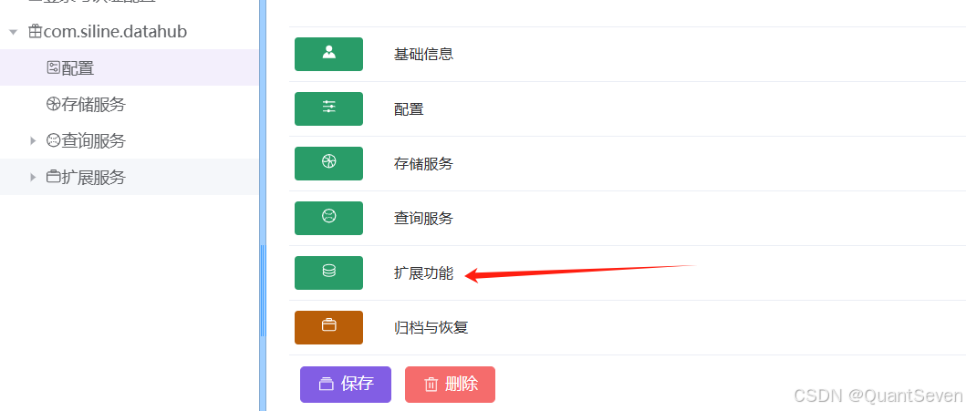Viewport: 966px width, 411px height.
Task: Open the 基础信息 section row
Action: pos(628,54)
